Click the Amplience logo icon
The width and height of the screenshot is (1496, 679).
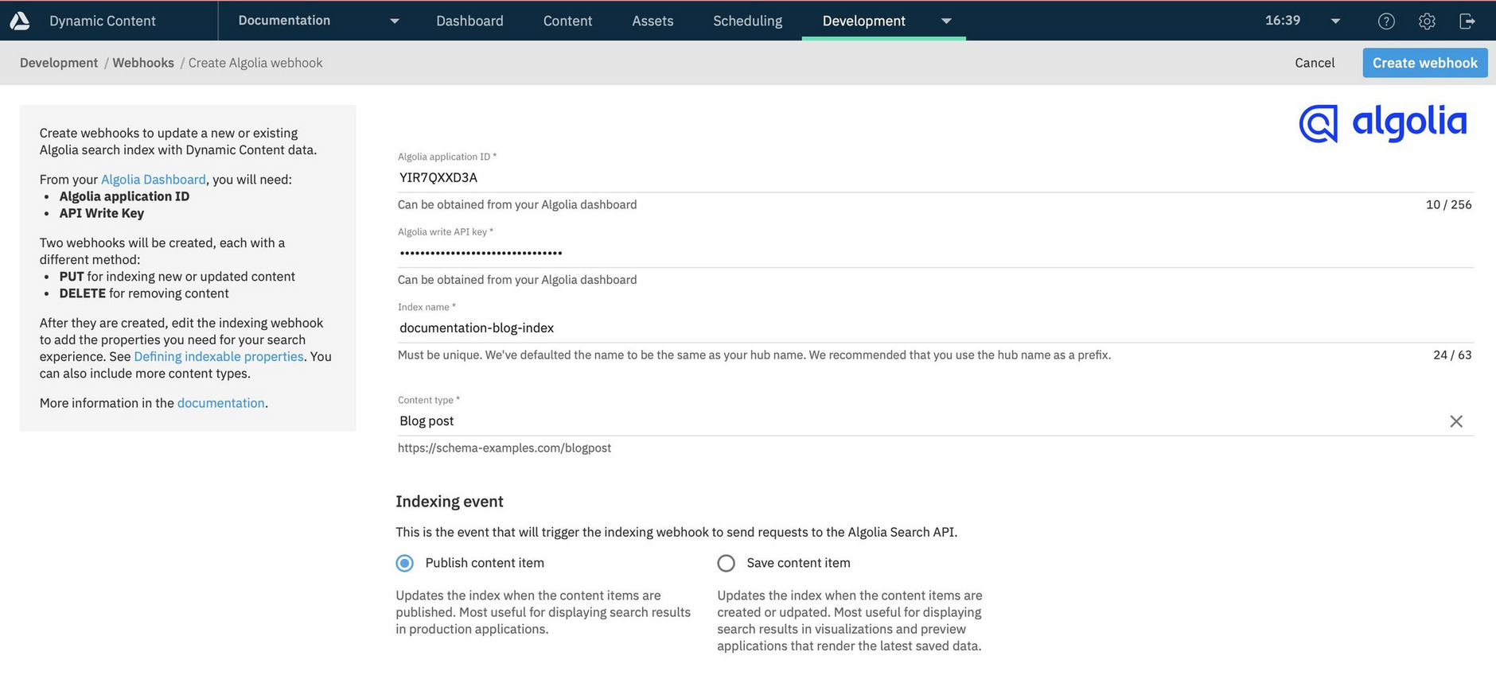point(20,21)
